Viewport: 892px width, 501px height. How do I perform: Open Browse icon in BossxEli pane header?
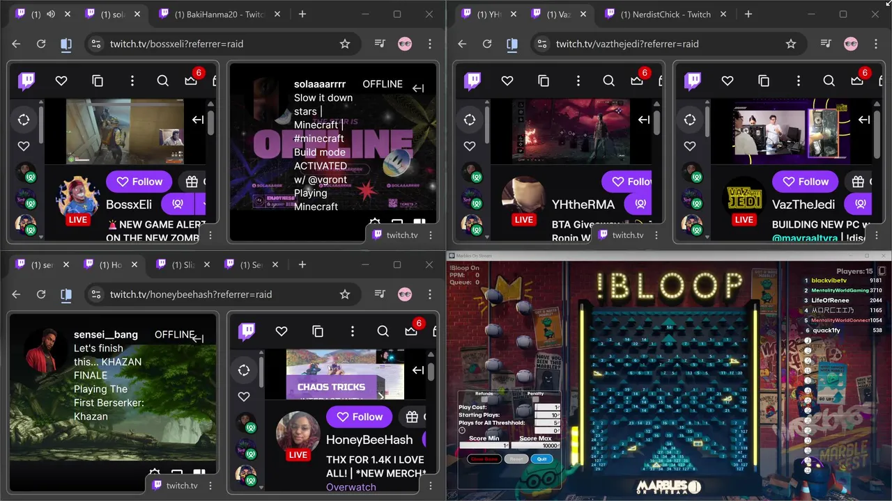tap(98, 81)
